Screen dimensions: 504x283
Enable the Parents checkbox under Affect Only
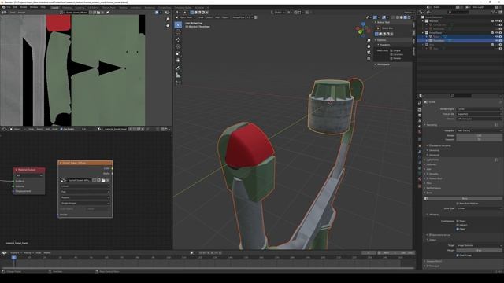[391, 58]
